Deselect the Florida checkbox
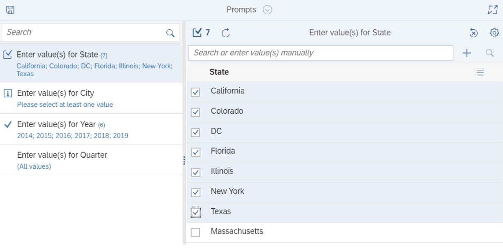503x249 pixels. (x=195, y=152)
